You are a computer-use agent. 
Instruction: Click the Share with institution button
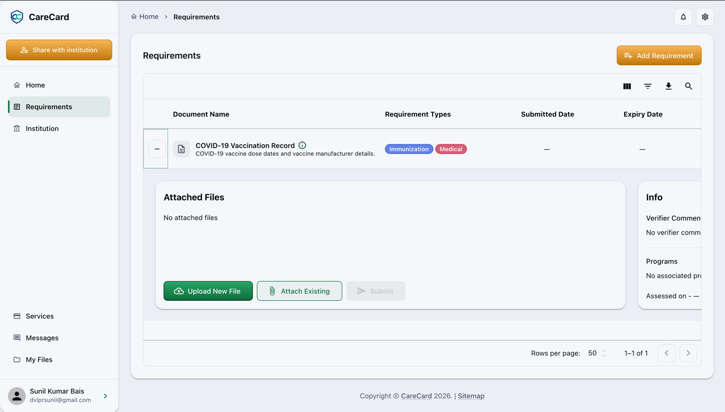[x=59, y=50]
